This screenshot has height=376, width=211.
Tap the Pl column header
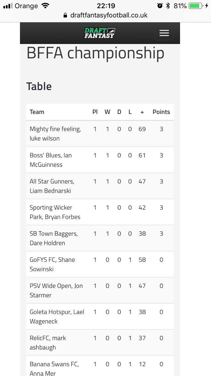click(x=95, y=112)
